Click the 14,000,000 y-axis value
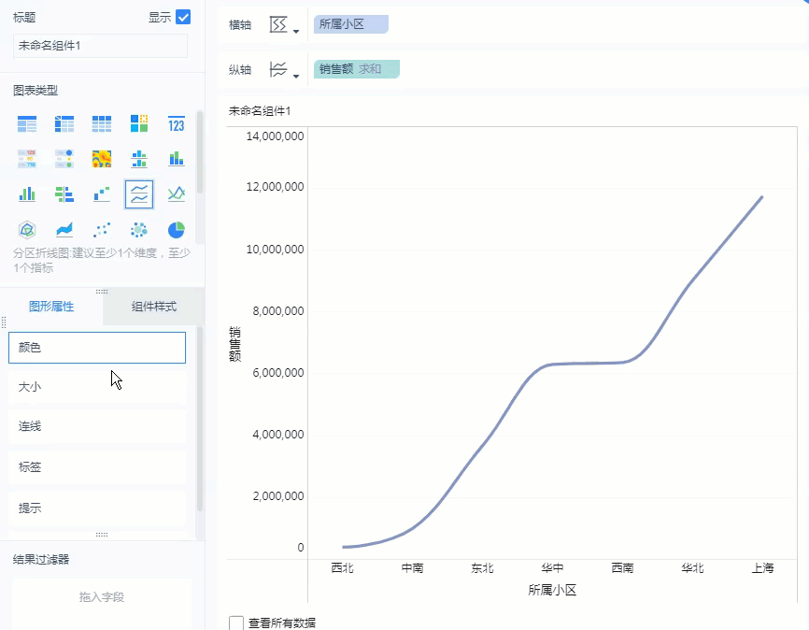This screenshot has width=809, height=630. (275, 136)
